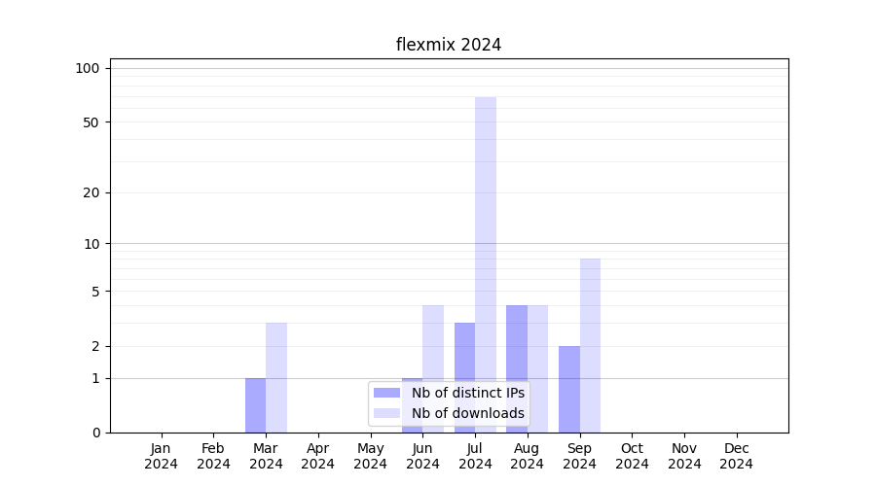Viewport: 876px width, 486px height.
Task: Click the 'Nb of distinct IPs' legend swatch
Action: (x=386, y=393)
